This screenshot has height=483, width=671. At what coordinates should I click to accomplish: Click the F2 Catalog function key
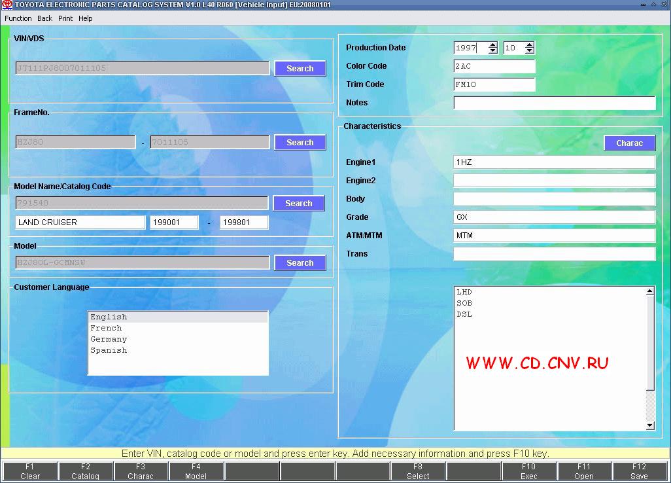[85, 471]
